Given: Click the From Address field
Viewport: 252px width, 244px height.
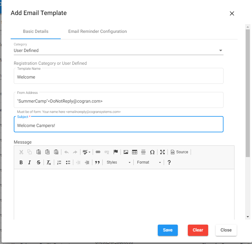Looking at the screenshot, I should point(119,100).
